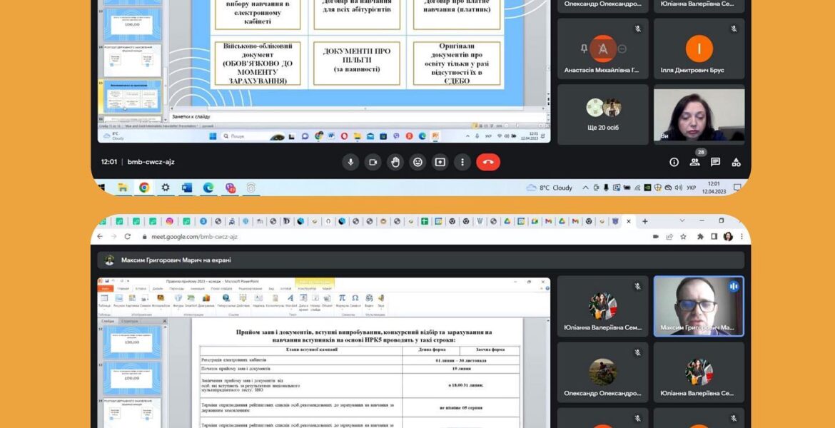Click share page icon in Chrome address bar
This screenshot has height=428, width=835.
[669, 236]
